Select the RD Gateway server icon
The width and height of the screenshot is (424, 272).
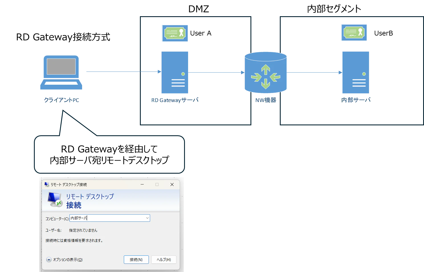175,72
